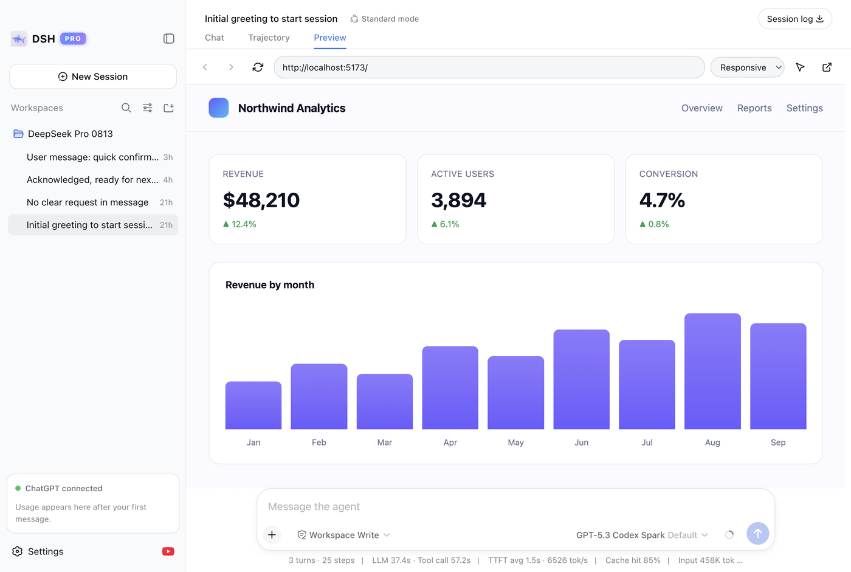Click the Jan bar in revenue chart
The image size is (851, 572).
[253, 405]
